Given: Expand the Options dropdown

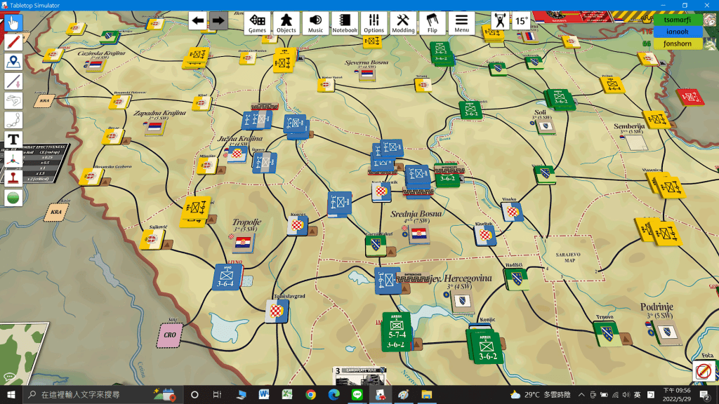Looking at the screenshot, I should pos(374,22).
